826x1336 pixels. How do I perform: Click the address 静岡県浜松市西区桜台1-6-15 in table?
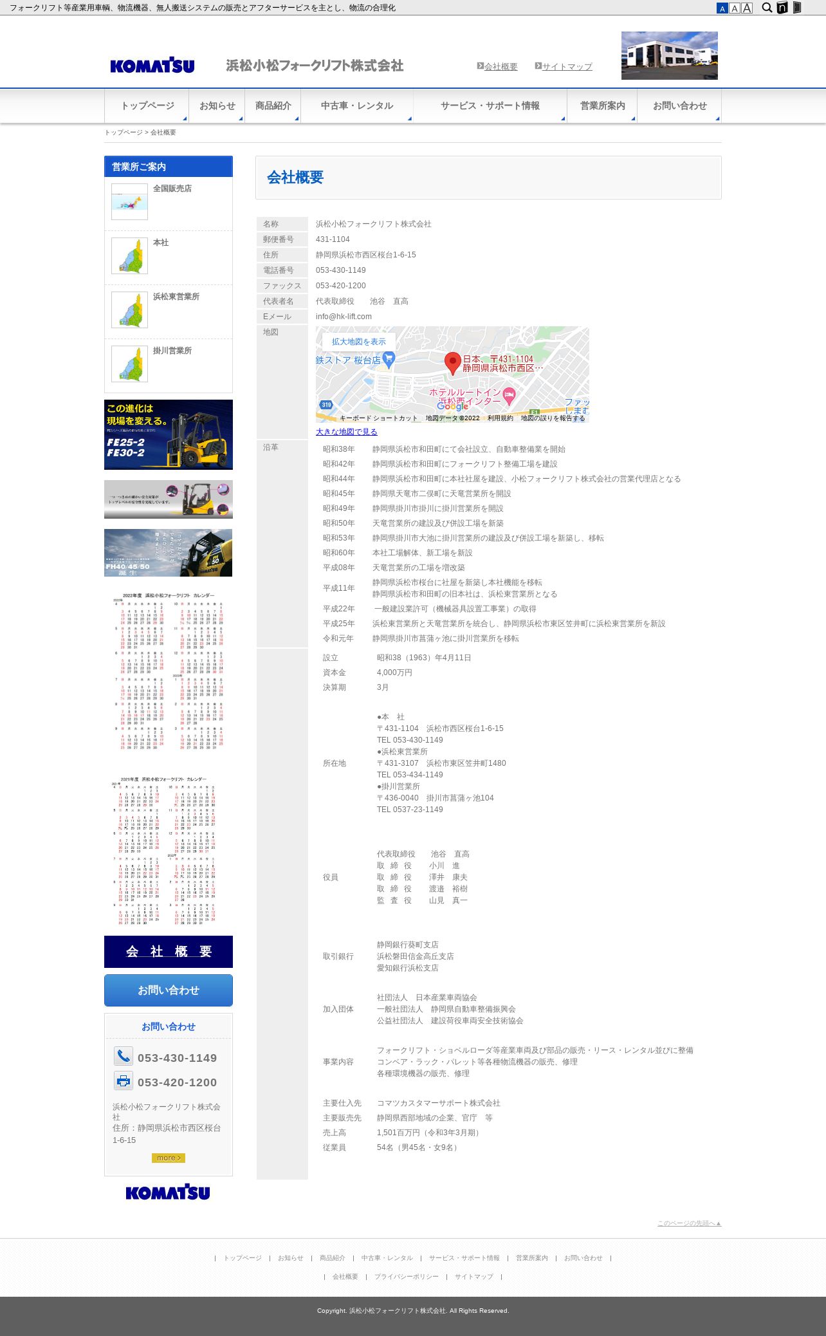click(x=366, y=255)
